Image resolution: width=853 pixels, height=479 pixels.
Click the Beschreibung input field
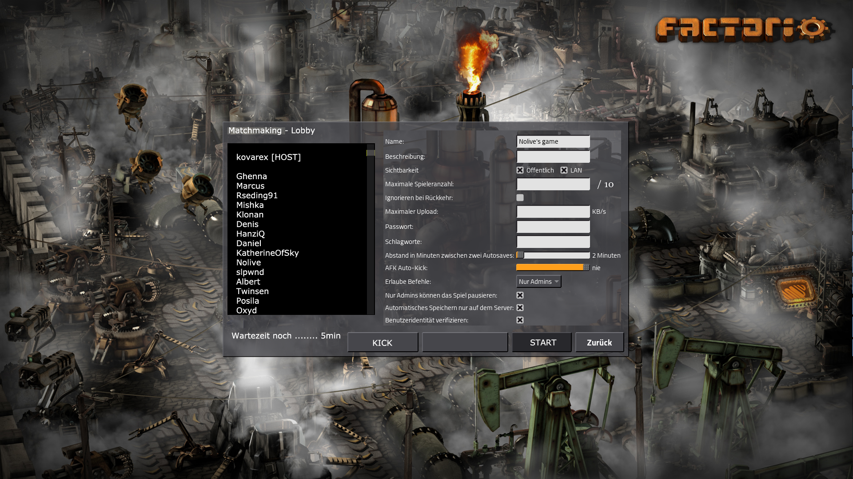pos(553,157)
